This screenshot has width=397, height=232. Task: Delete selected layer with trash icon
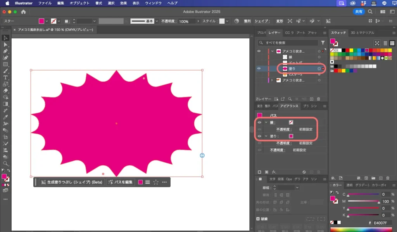click(318, 99)
